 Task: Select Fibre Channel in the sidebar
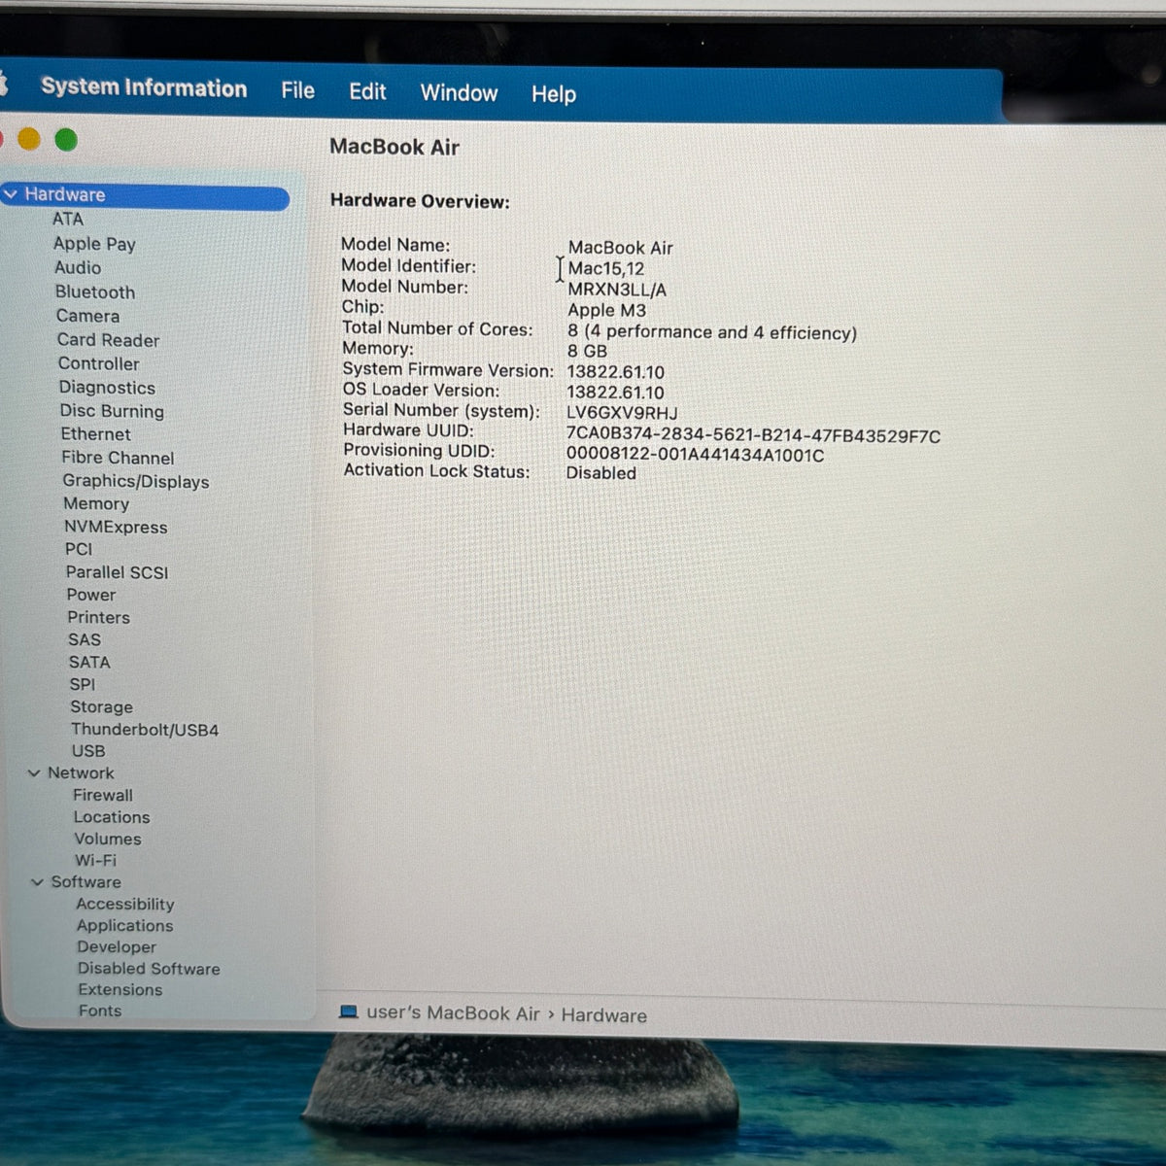118,458
